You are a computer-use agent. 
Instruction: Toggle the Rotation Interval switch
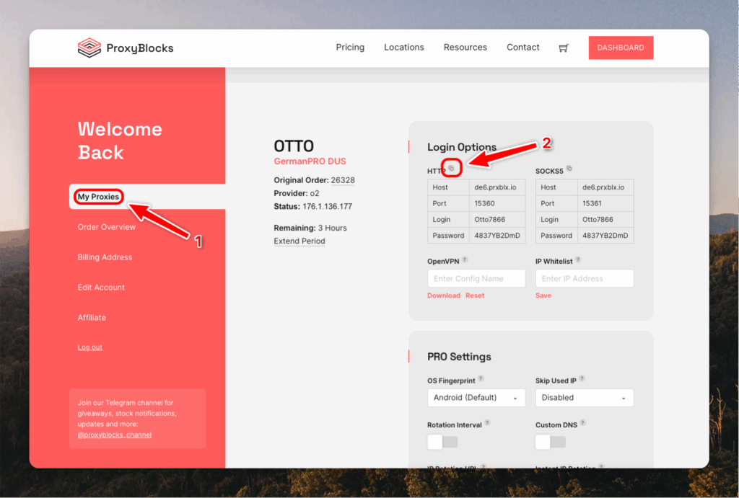[x=442, y=442]
